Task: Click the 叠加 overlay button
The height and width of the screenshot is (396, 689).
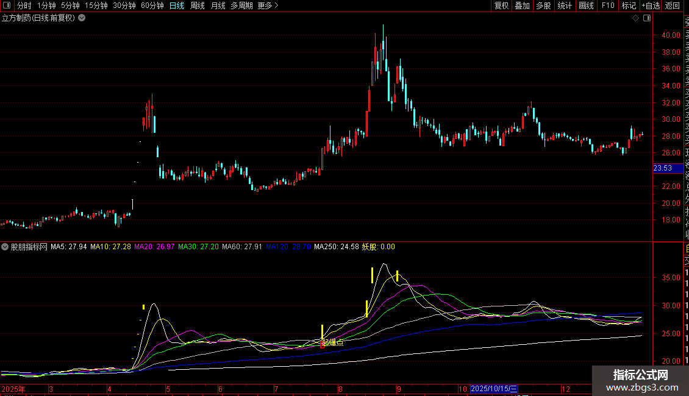Action: [x=523, y=5]
